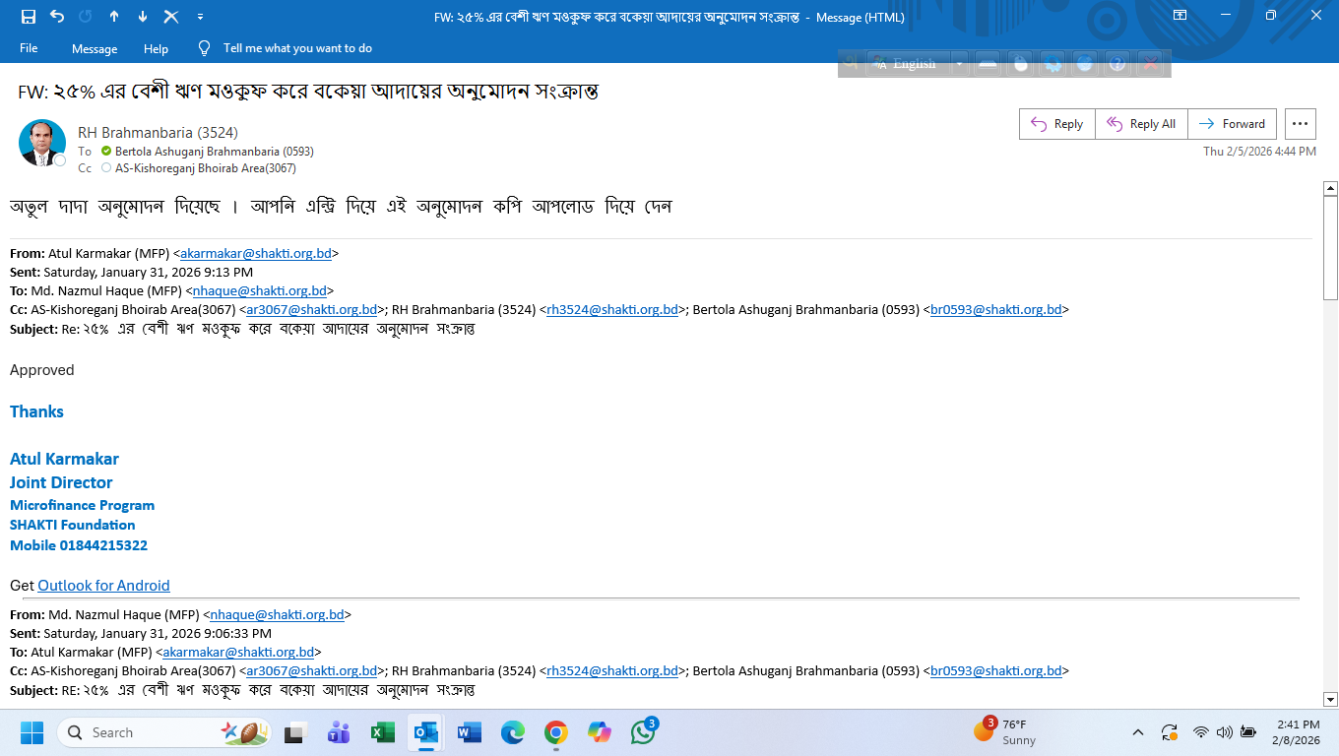Go to the previous item with the up arrow
1339x756 pixels.
[114, 17]
